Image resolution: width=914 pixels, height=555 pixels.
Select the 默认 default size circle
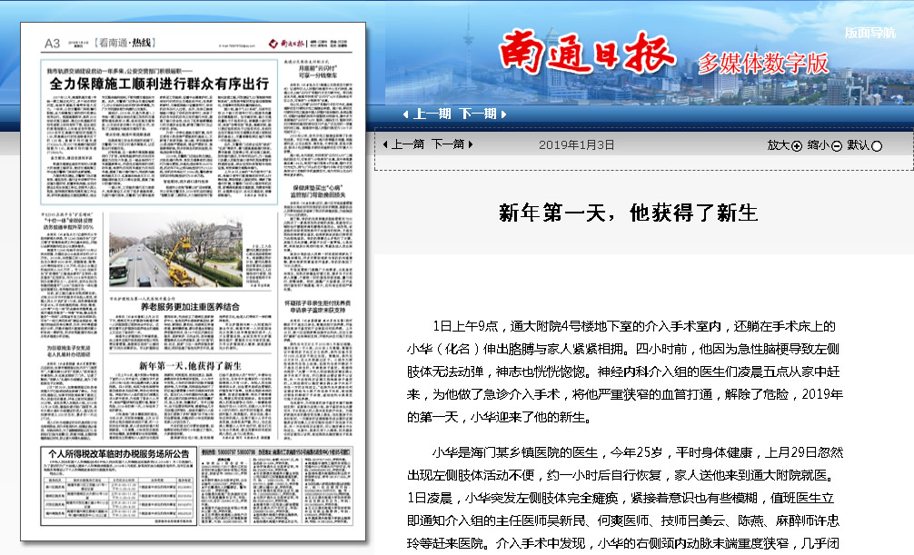(877, 145)
